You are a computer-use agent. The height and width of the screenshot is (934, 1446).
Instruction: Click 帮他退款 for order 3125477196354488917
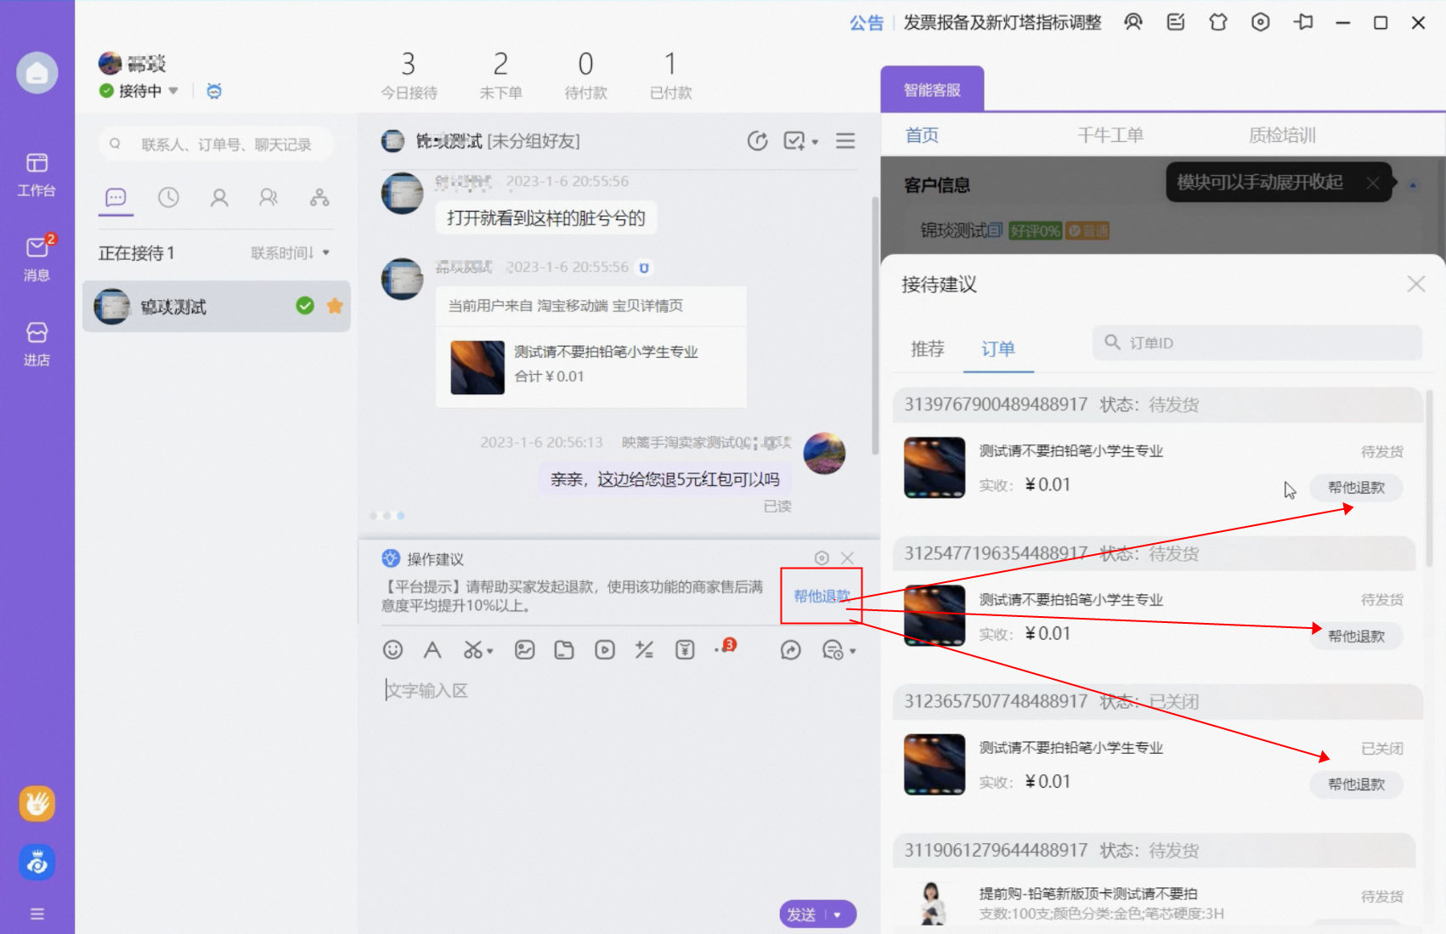point(1356,636)
